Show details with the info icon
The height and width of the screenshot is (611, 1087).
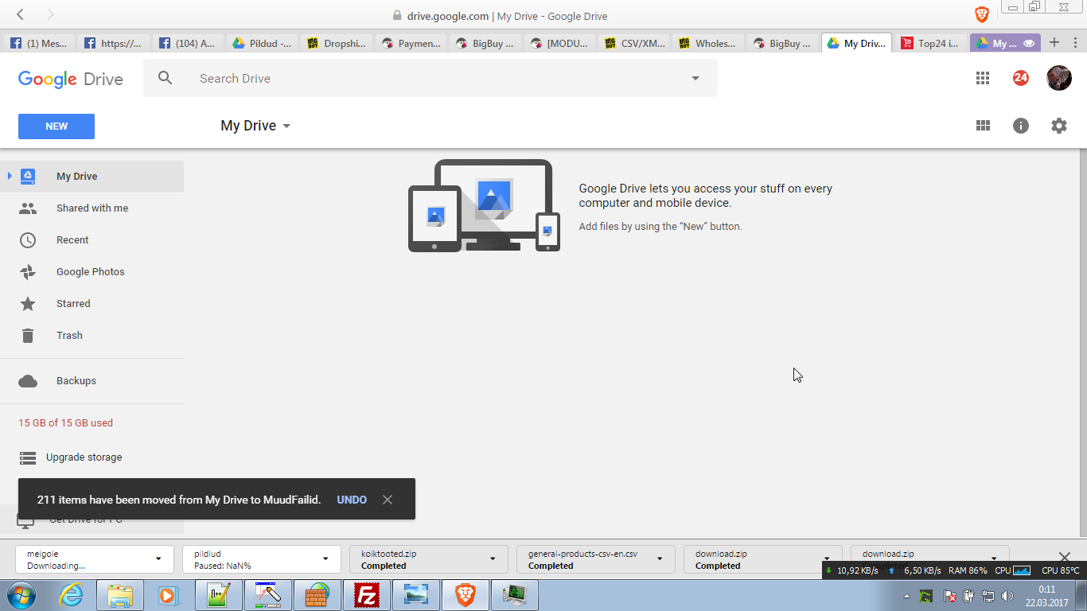tap(1021, 126)
